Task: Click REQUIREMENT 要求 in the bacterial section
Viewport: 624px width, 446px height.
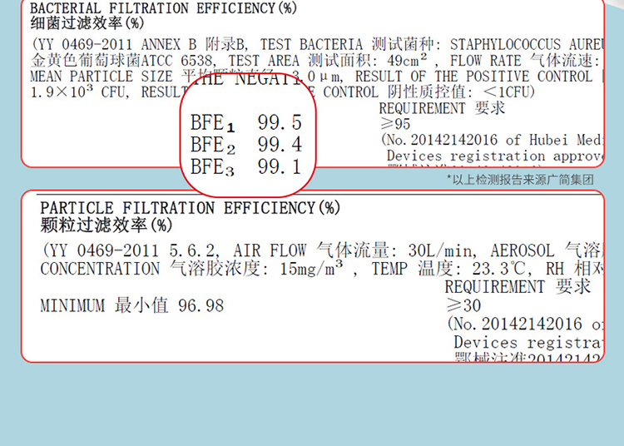Action: coord(434,108)
